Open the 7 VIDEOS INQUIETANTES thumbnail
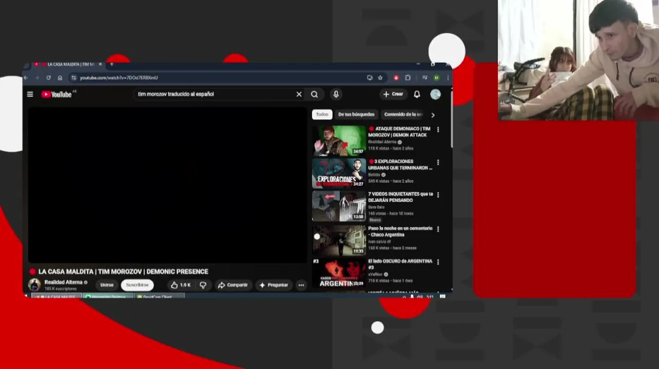This screenshot has height=369, width=659. point(339,206)
